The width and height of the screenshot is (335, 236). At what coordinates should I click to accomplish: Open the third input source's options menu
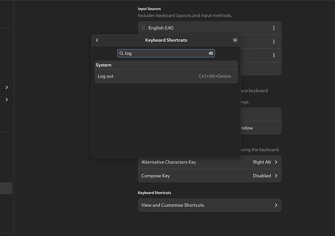pyautogui.click(x=274, y=55)
